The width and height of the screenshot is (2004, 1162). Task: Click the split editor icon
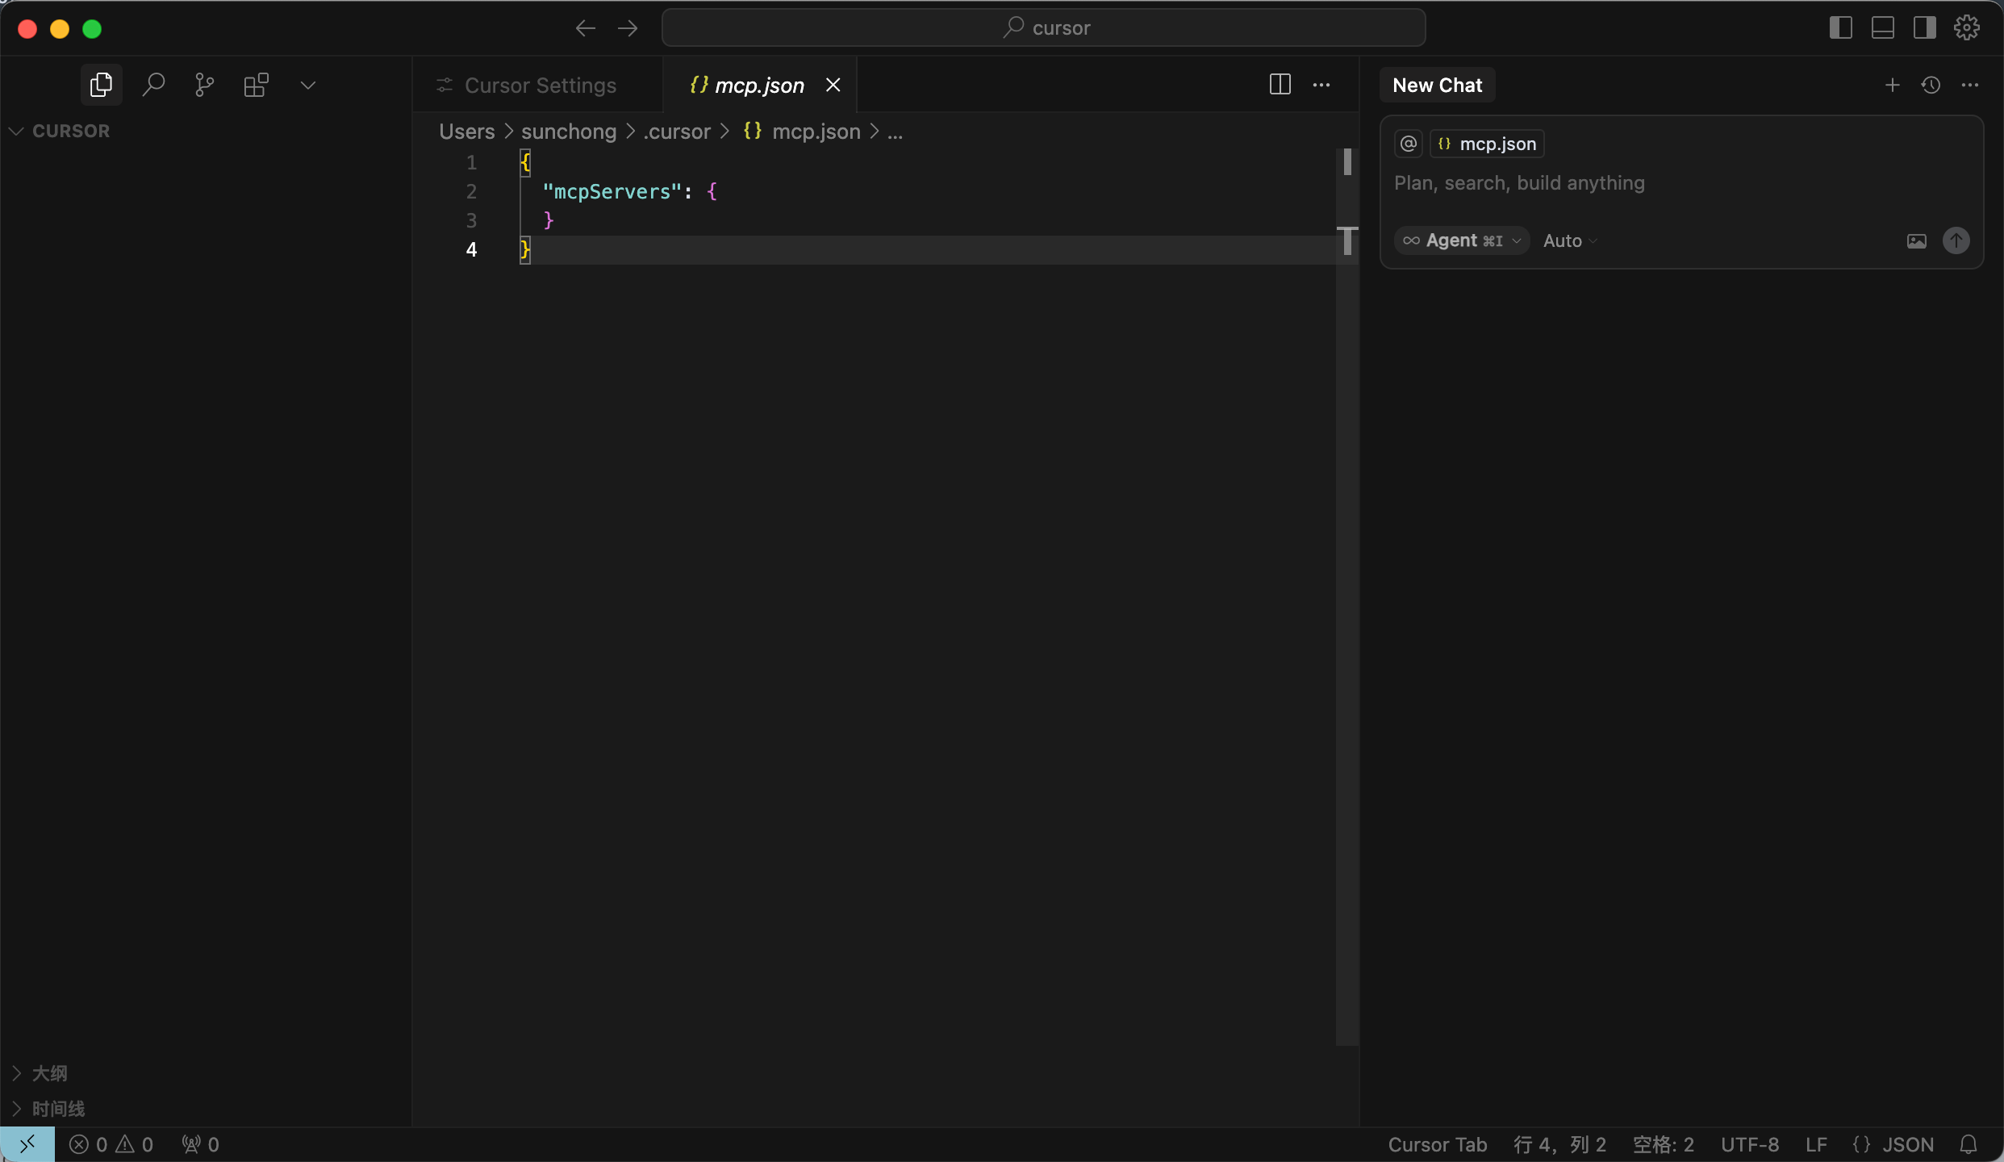pos(1280,85)
